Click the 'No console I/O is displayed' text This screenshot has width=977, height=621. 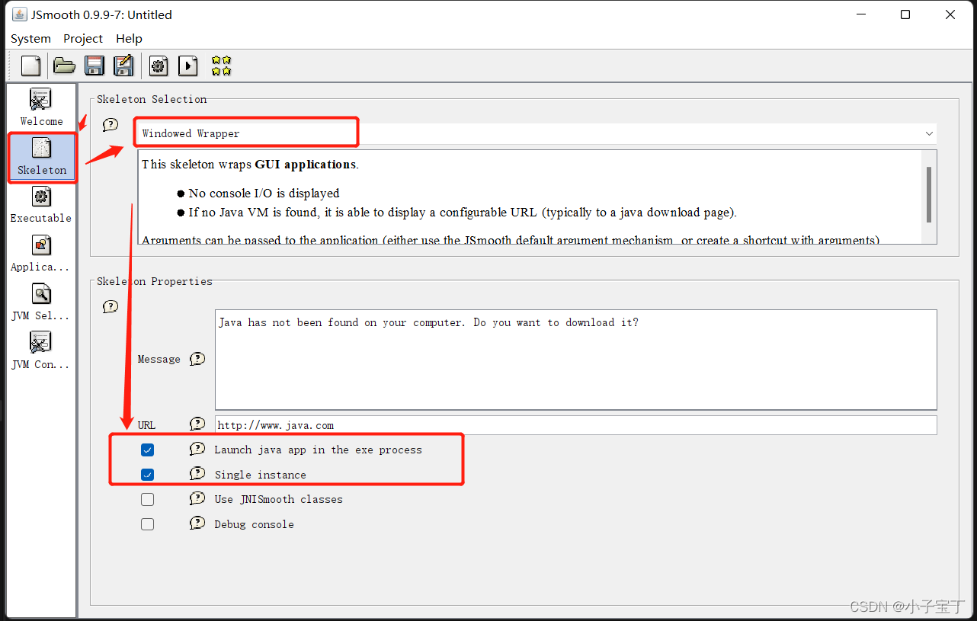click(264, 194)
